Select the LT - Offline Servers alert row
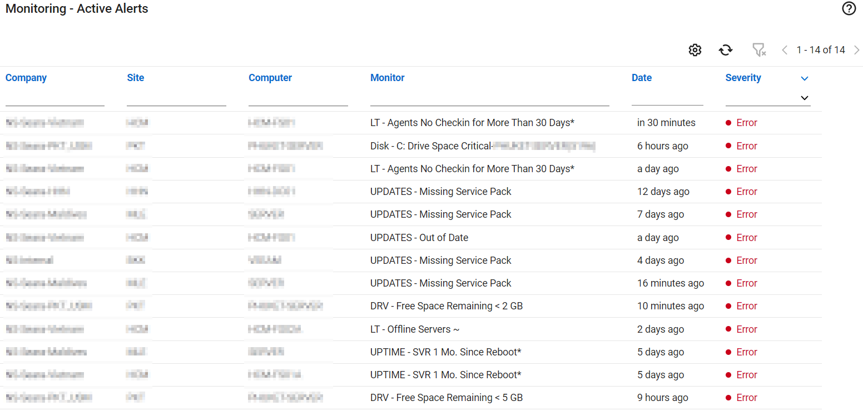The image size is (863, 411). [414, 329]
